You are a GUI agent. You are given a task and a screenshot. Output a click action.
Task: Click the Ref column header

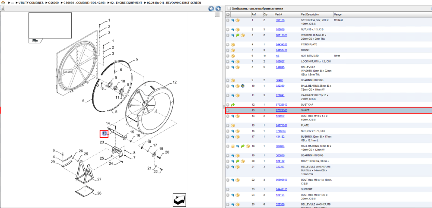(x=253, y=15)
